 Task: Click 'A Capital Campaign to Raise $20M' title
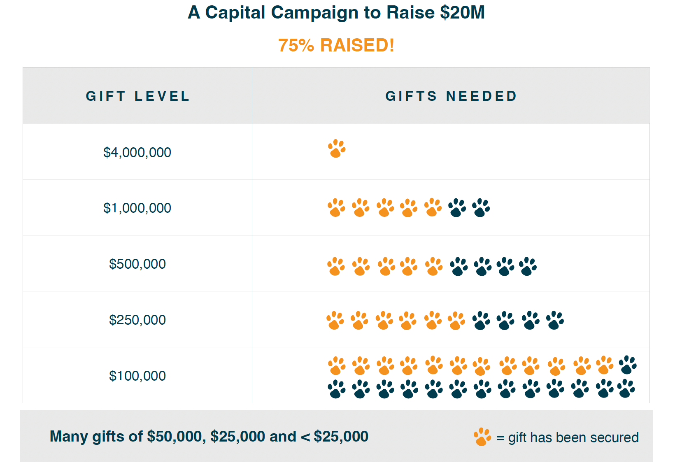[336, 12]
